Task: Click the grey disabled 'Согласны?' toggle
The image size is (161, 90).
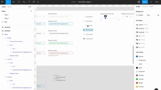Action: pos(84,34)
